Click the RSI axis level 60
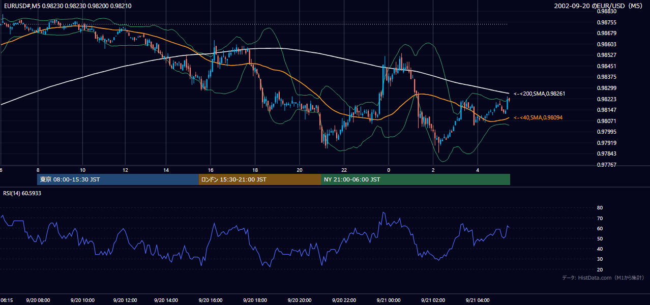This screenshot has height=305, width=650. (x=600, y=228)
